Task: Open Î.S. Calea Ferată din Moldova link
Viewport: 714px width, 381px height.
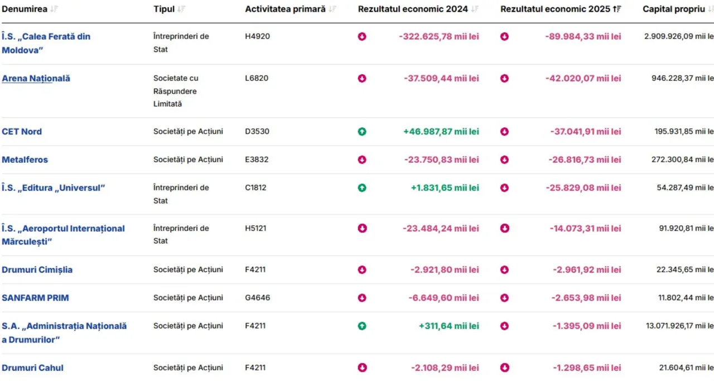Action: coord(46,43)
